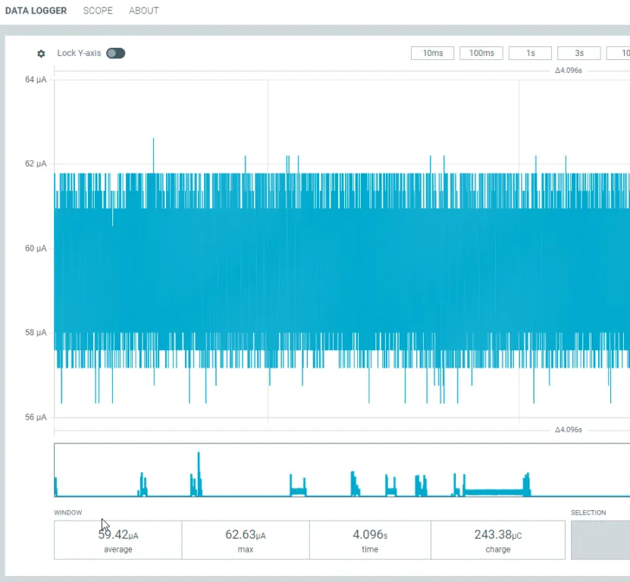The height and width of the screenshot is (582, 630).
Task: Click the highest peak in the current chart
Action: coord(153,155)
